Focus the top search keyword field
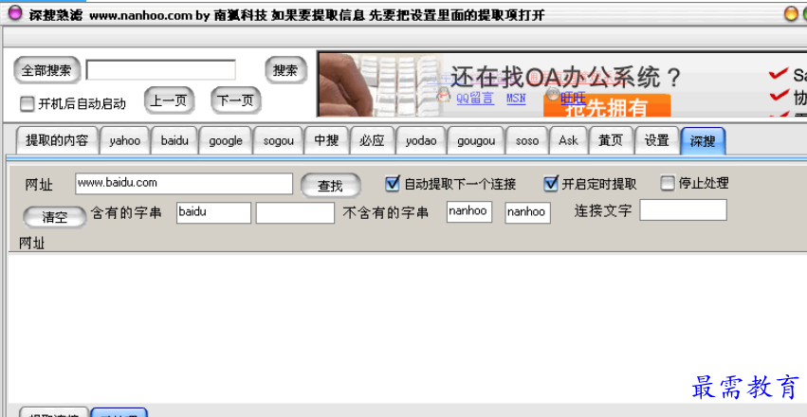The height and width of the screenshot is (417, 807). (160, 70)
